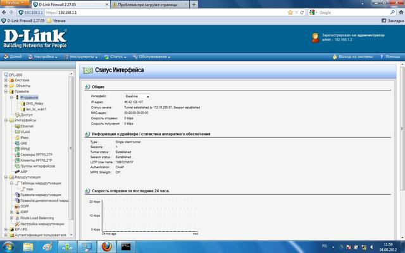
Task: Open the Обслуживание menu
Action: (152, 57)
